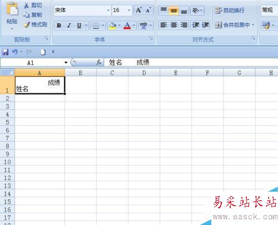Open the 合并后居中 dropdown arrow
This screenshot has height=225, width=278.
(x=253, y=25)
